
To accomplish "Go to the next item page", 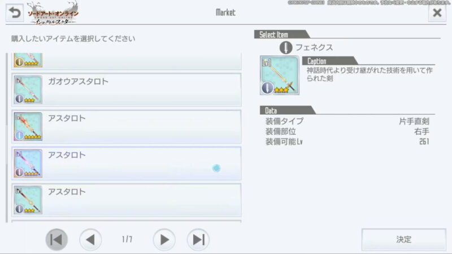I will (164, 239).
